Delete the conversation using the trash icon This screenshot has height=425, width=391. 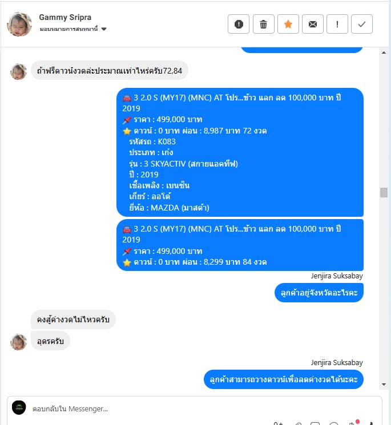tap(263, 24)
